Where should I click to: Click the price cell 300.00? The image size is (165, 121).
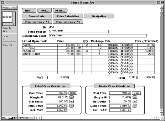click(66, 51)
